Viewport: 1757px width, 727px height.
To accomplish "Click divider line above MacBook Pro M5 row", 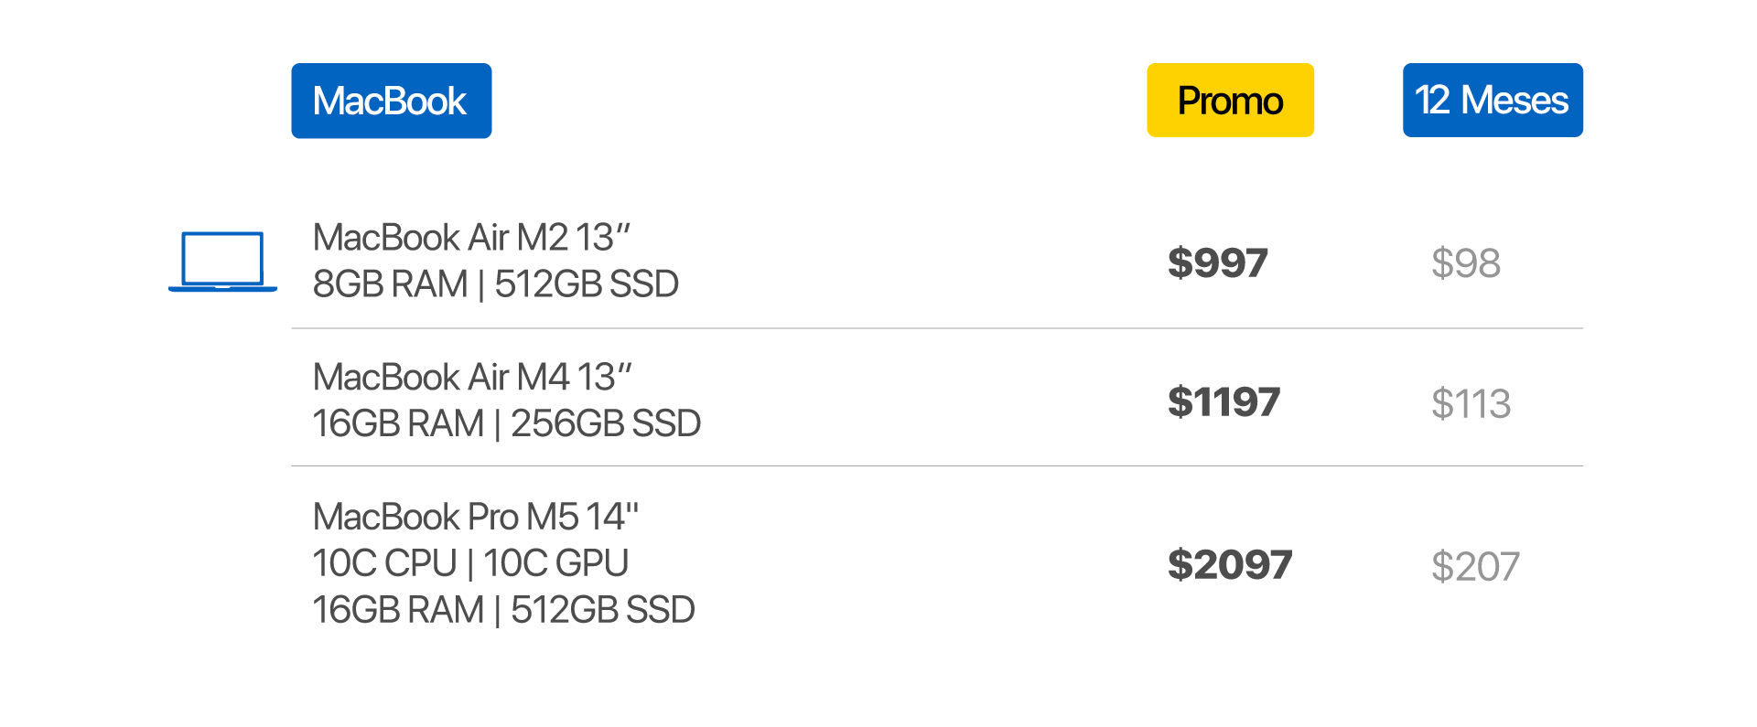I will pos(936,466).
